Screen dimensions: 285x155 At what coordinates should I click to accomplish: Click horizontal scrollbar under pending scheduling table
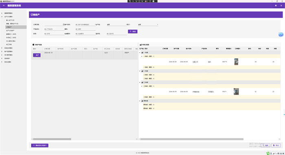(52, 139)
